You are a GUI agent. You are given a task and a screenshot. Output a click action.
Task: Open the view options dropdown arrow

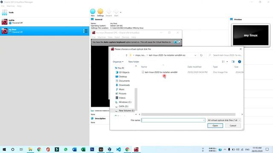point(227,62)
